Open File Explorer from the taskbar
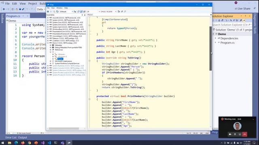The height and width of the screenshot is (145, 259). point(9,143)
